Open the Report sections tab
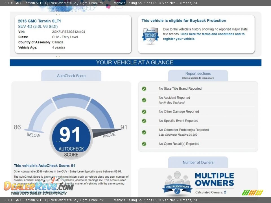The height and width of the screenshot is (203, 271). pyautogui.click(x=198, y=75)
